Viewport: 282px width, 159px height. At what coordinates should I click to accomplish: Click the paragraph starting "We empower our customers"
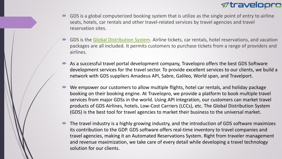(x=170, y=100)
